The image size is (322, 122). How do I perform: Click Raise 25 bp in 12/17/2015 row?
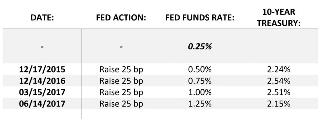tap(121, 70)
